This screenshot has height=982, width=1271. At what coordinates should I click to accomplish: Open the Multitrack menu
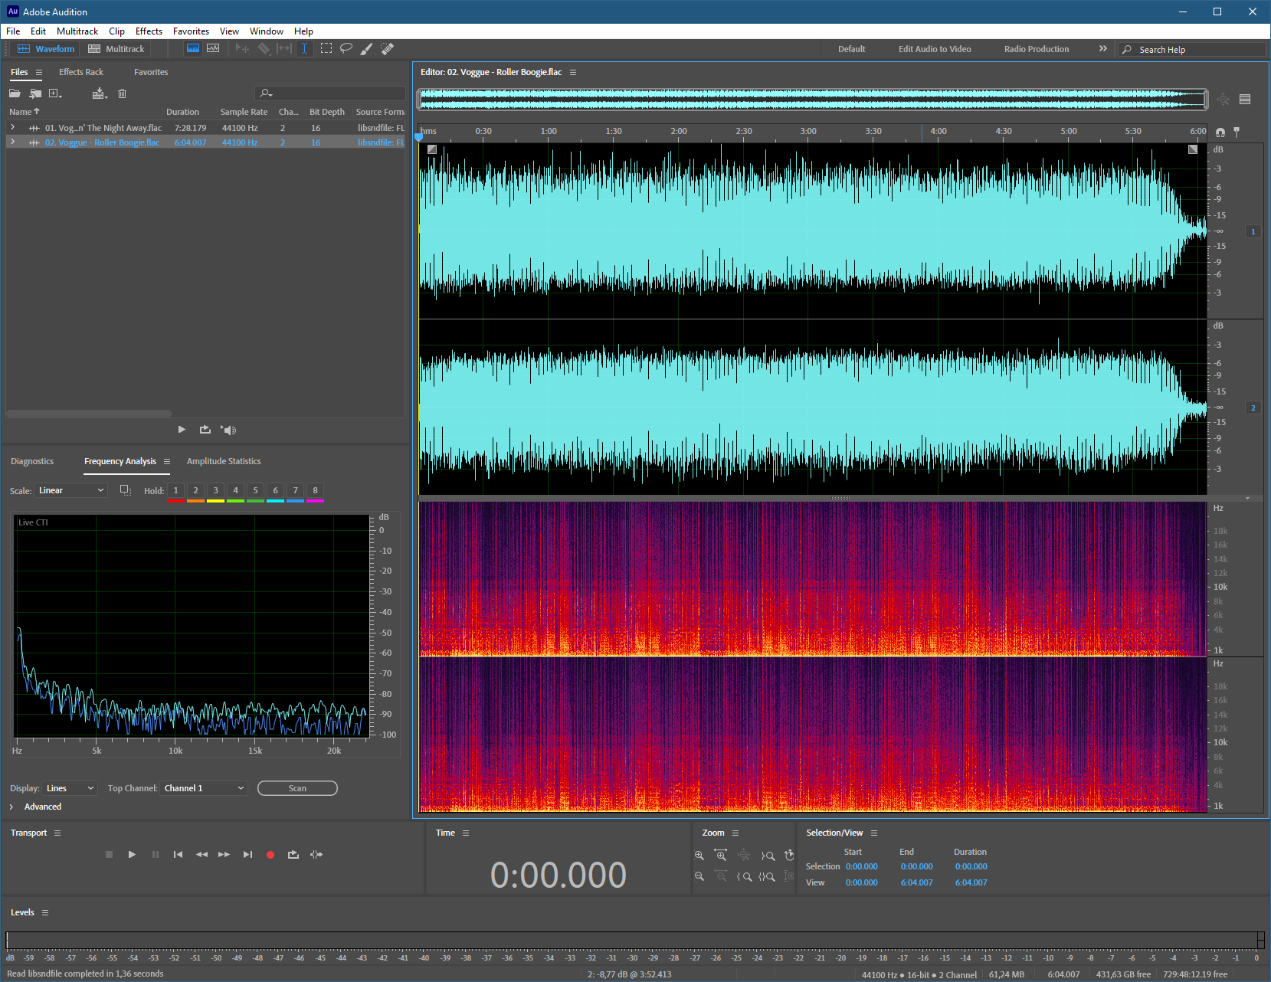77,31
